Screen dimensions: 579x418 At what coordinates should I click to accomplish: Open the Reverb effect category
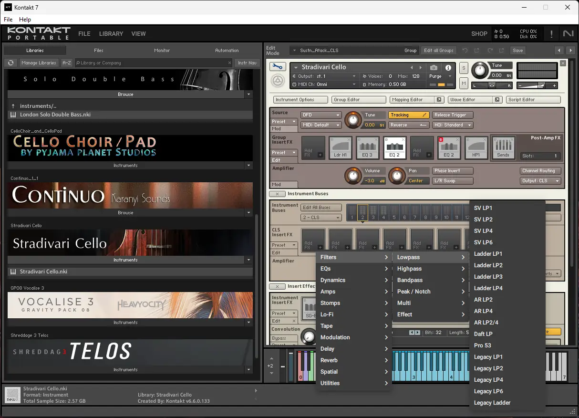(354, 360)
